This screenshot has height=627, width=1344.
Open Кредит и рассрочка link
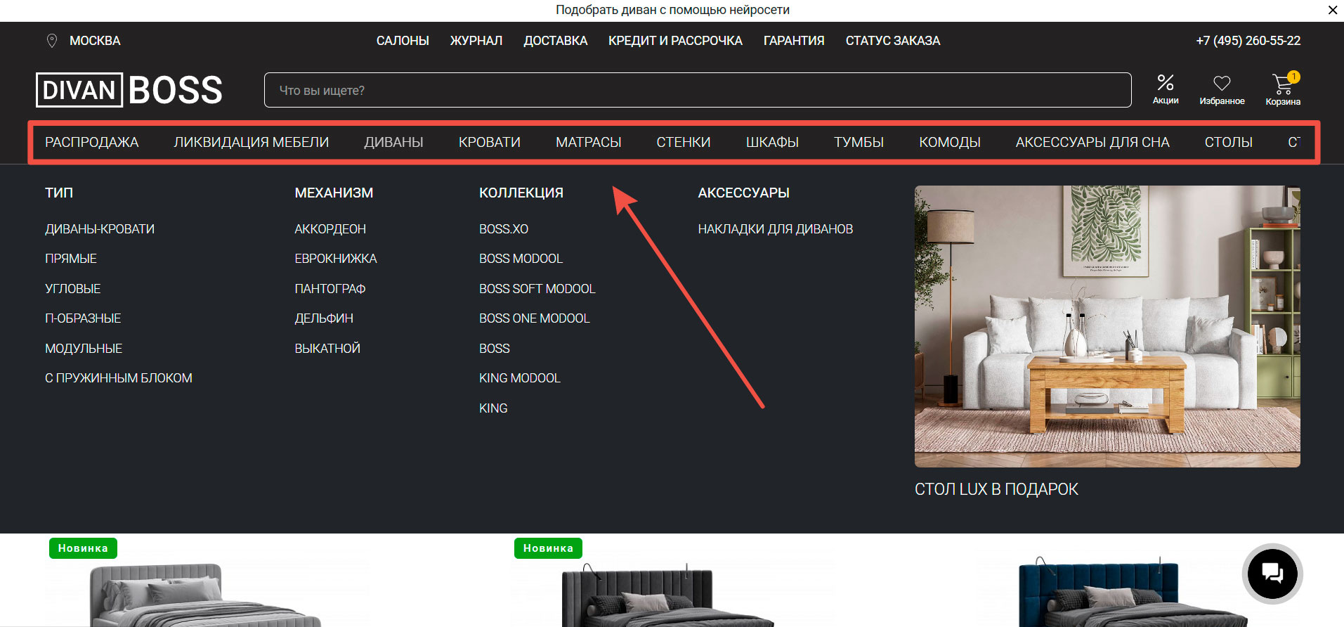[675, 41]
